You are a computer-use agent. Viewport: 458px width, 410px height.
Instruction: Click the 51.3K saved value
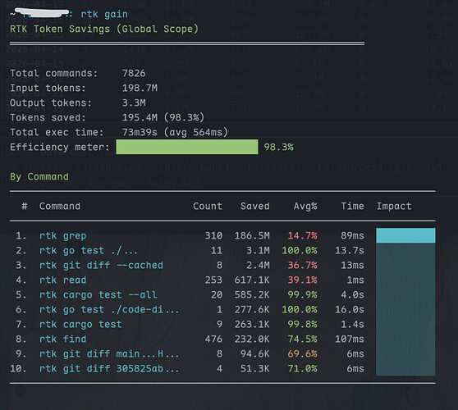coord(255,368)
